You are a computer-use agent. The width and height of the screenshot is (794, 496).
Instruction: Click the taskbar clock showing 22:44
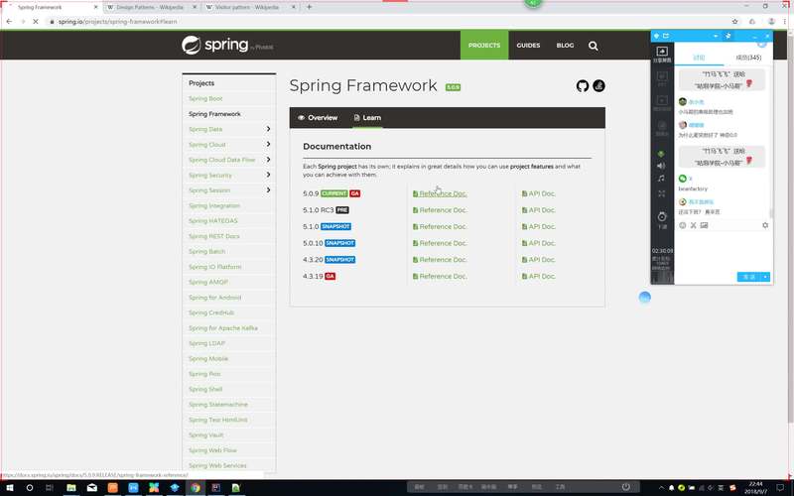755,487
